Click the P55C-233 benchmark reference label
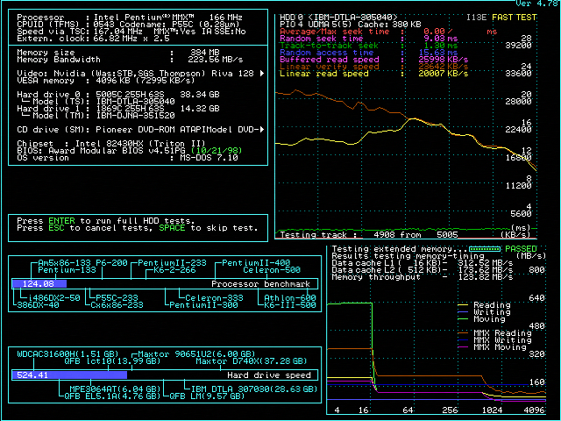This screenshot has height=421, width=561. [117, 298]
